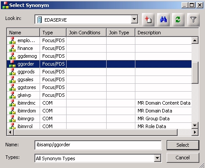Click COM type in ibimrdom row

tap(47, 111)
